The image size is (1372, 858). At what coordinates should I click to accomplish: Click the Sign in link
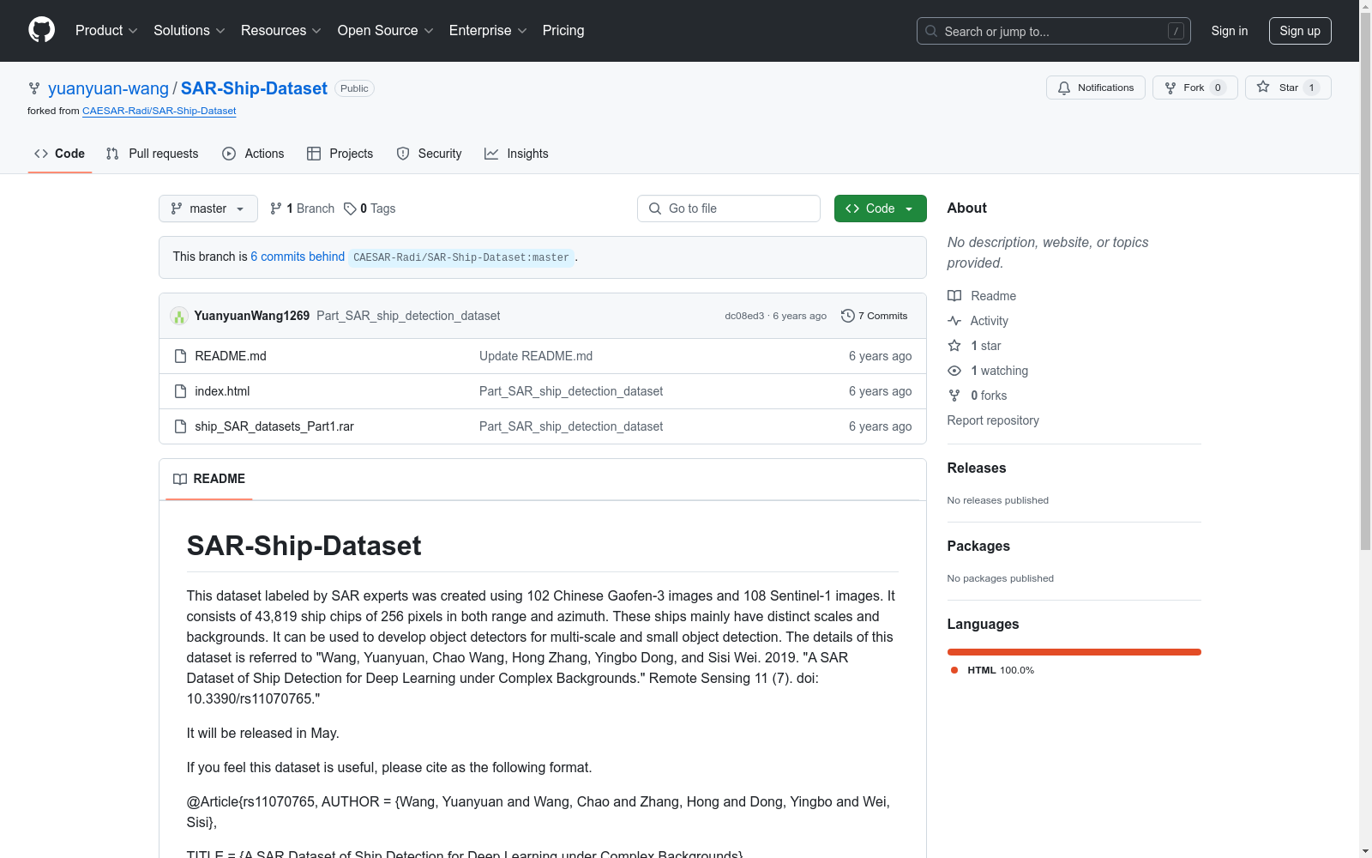click(x=1230, y=31)
